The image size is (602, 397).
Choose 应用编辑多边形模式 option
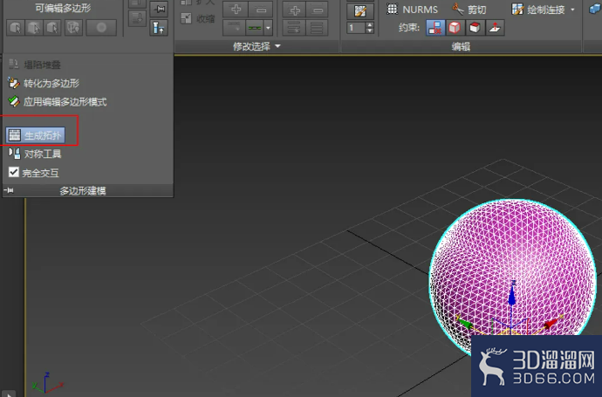58,102
